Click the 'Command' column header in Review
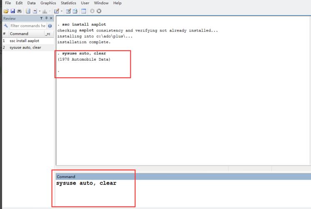The height and width of the screenshot is (209, 311). [27, 34]
